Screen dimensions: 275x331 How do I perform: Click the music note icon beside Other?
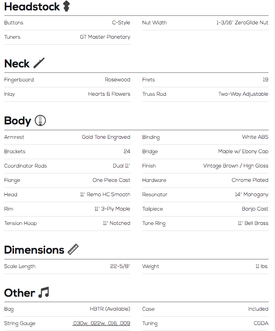point(44,292)
